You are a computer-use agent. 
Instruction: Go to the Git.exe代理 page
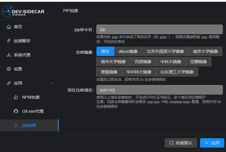coord(32,111)
